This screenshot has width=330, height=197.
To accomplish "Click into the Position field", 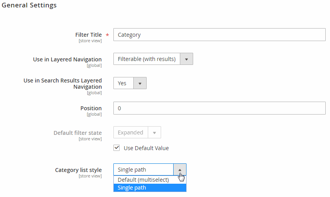I will [219, 108].
